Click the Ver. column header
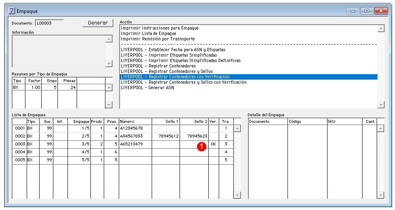The image size is (395, 210). pos(214,122)
